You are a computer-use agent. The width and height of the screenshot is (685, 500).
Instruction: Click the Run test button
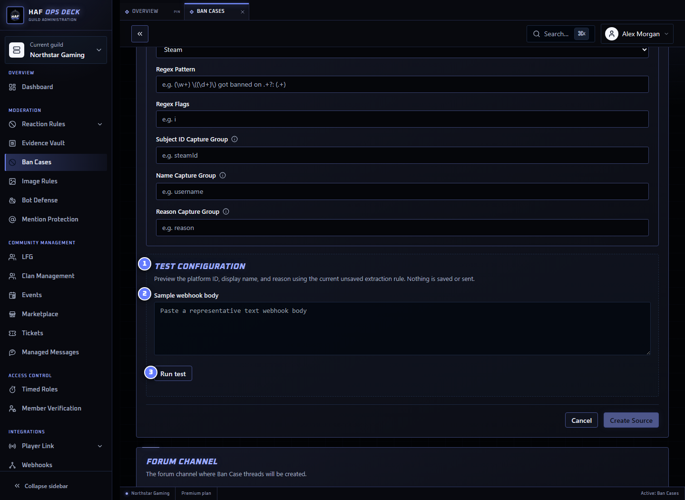click(173, 374)
